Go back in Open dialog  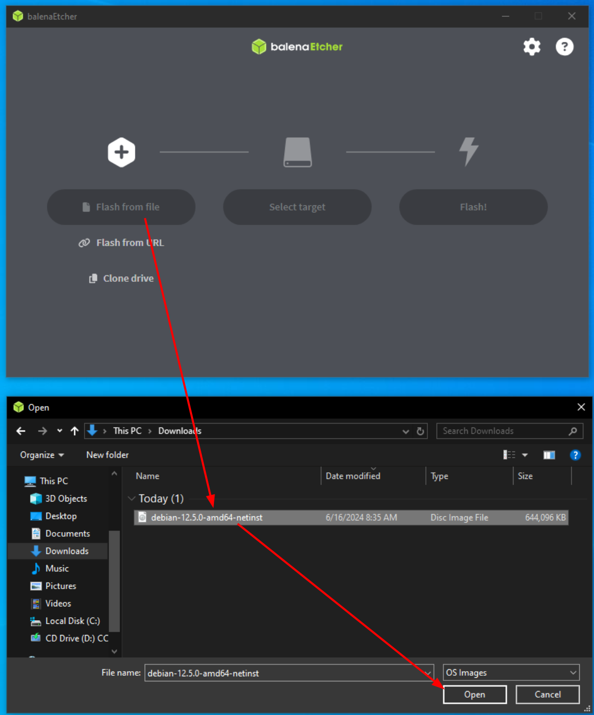click(x=21, y=431)
